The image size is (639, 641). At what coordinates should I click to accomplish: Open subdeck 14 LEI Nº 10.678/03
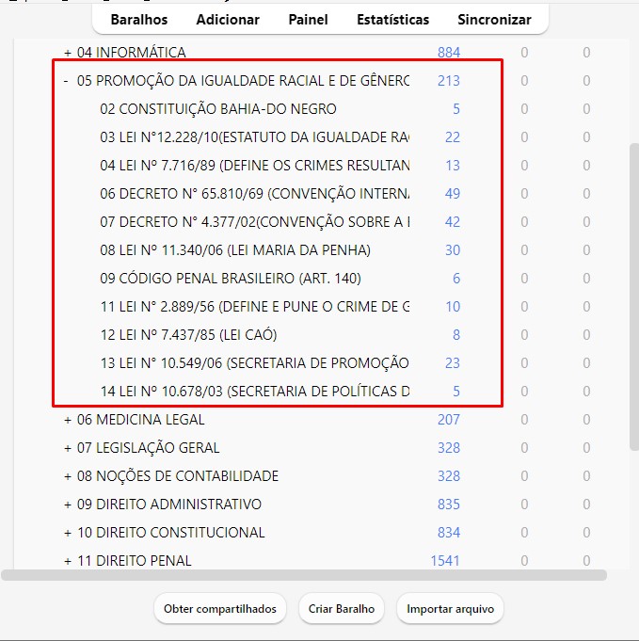click(x=254, y=392)
